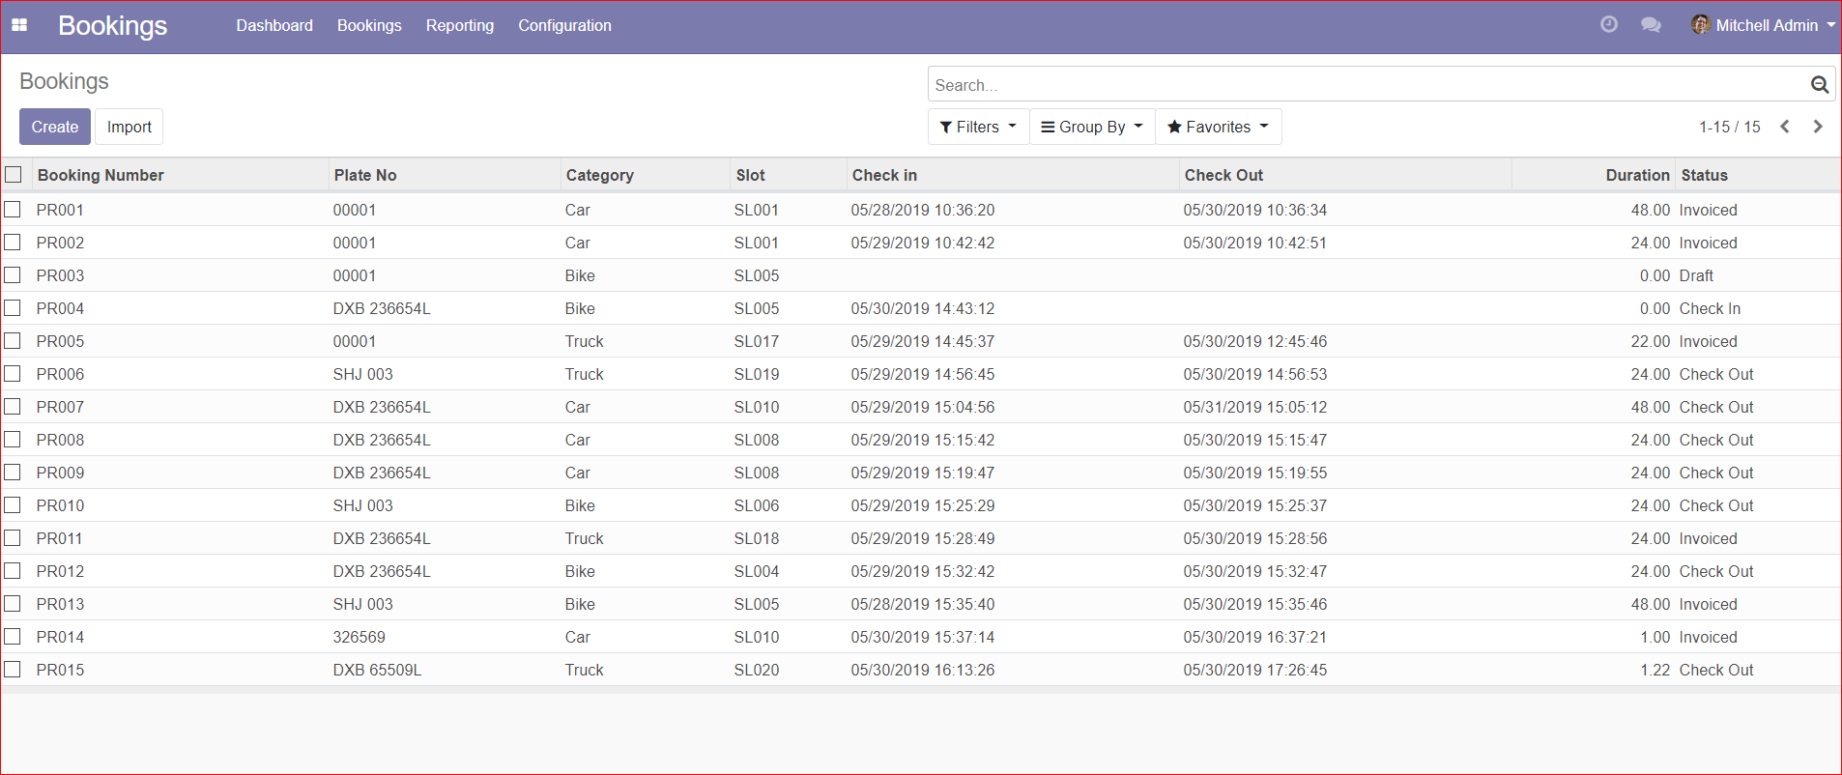1842x775 pixels.
Task: Toggle the select-all bookings checkbox
Action: pyautogui.click(x=14, y=175)
